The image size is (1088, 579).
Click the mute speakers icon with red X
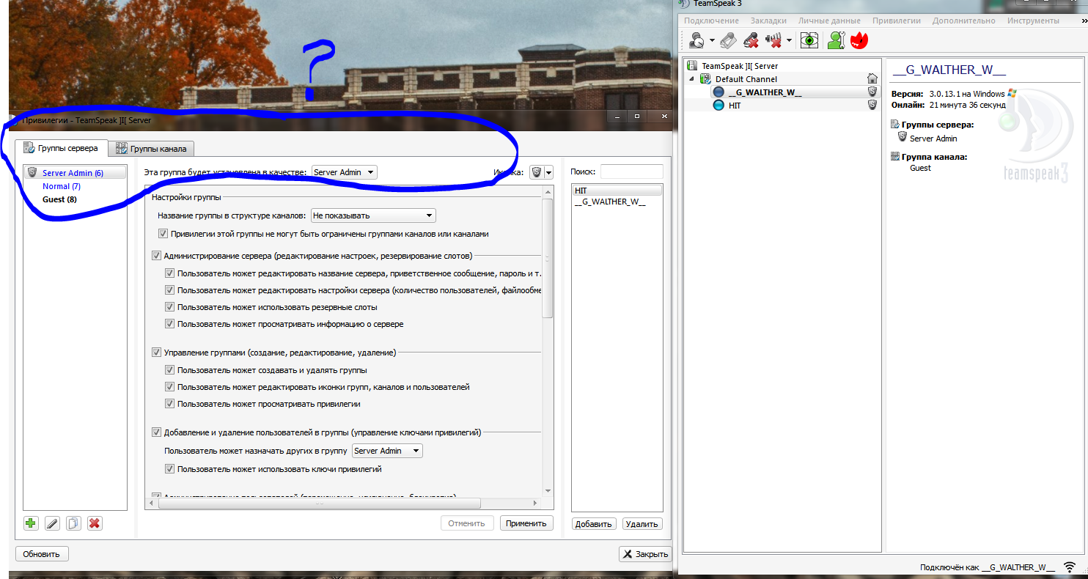click(773, 40)
